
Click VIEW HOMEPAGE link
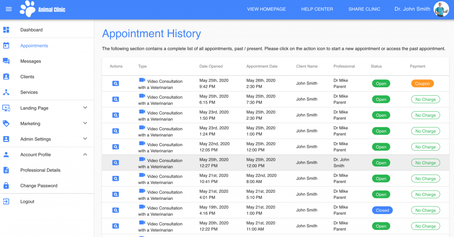(x=266, y=9)
